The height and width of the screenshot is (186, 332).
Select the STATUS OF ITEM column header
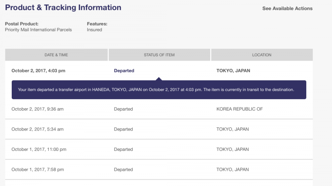[x=159, y=55]
